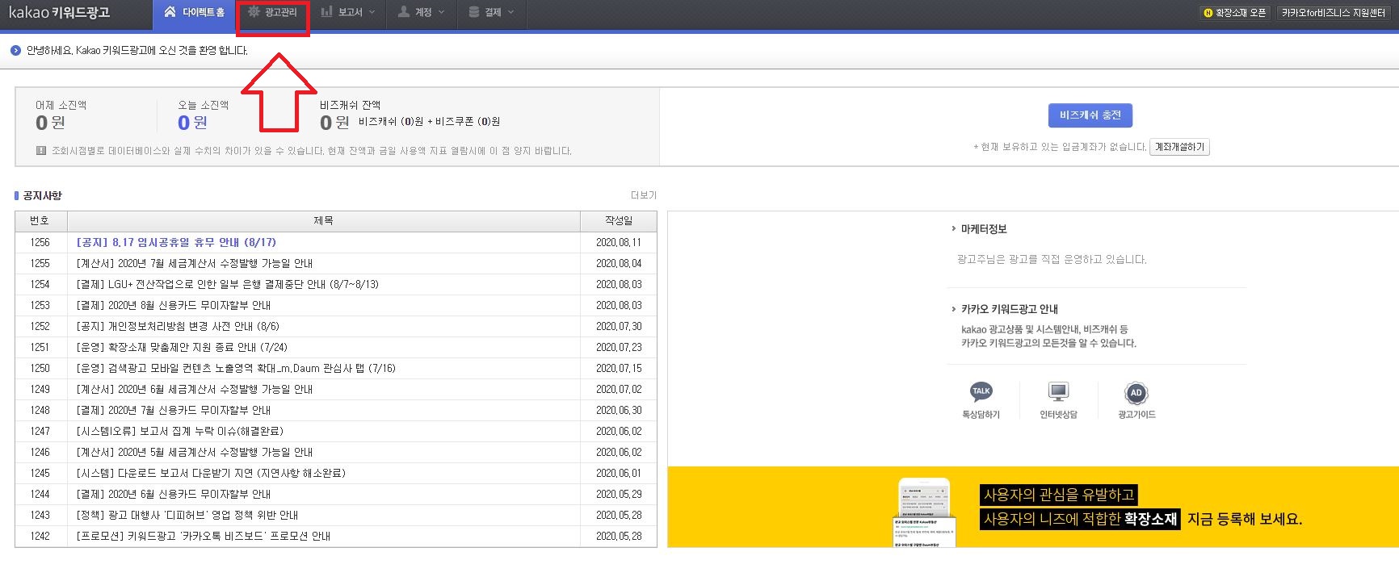Click the home icon in 다이렉트 홈
The image size is (1399, 581).
170,12
